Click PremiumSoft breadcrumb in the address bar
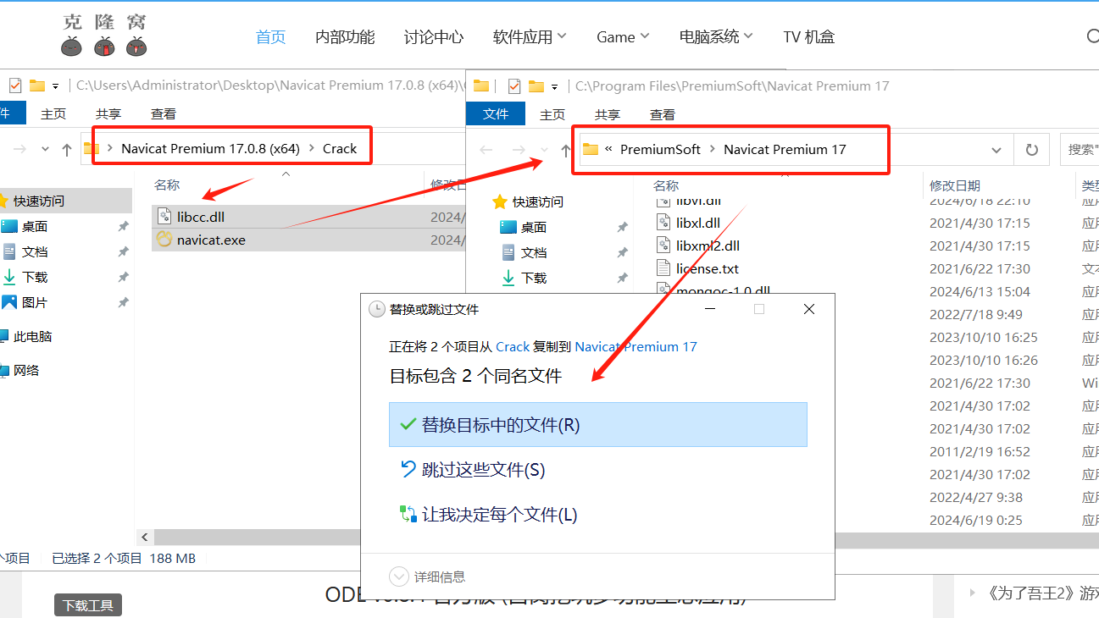 [x=661, y=149]
